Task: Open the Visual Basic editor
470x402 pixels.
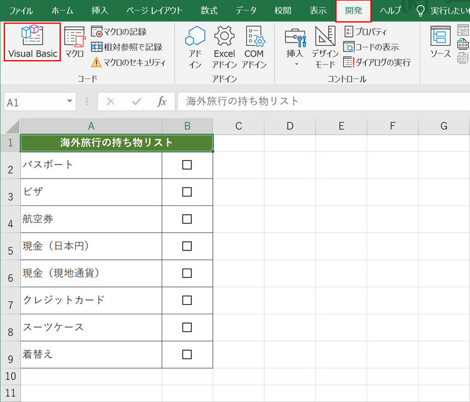Action: click(33, 42)
